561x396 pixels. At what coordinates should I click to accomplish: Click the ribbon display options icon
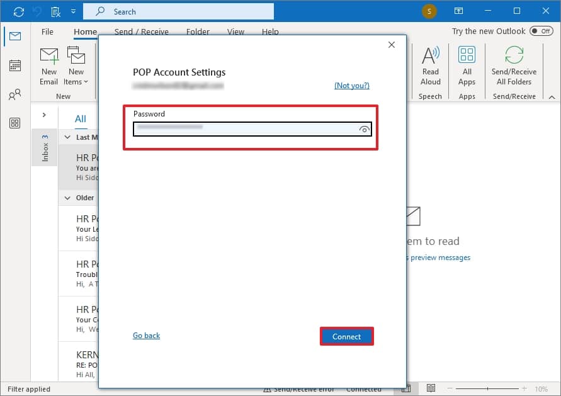tap(458, 11)
